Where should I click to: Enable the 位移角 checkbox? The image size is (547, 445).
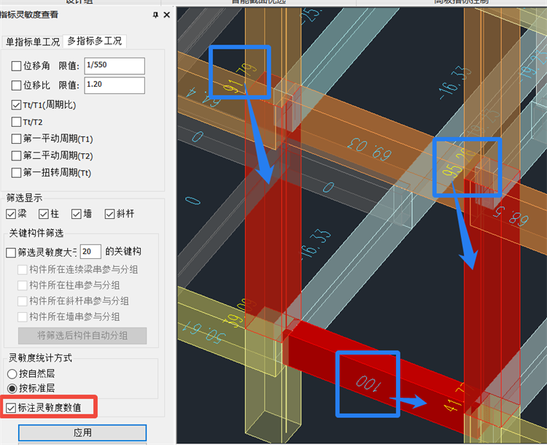(17, 66)
